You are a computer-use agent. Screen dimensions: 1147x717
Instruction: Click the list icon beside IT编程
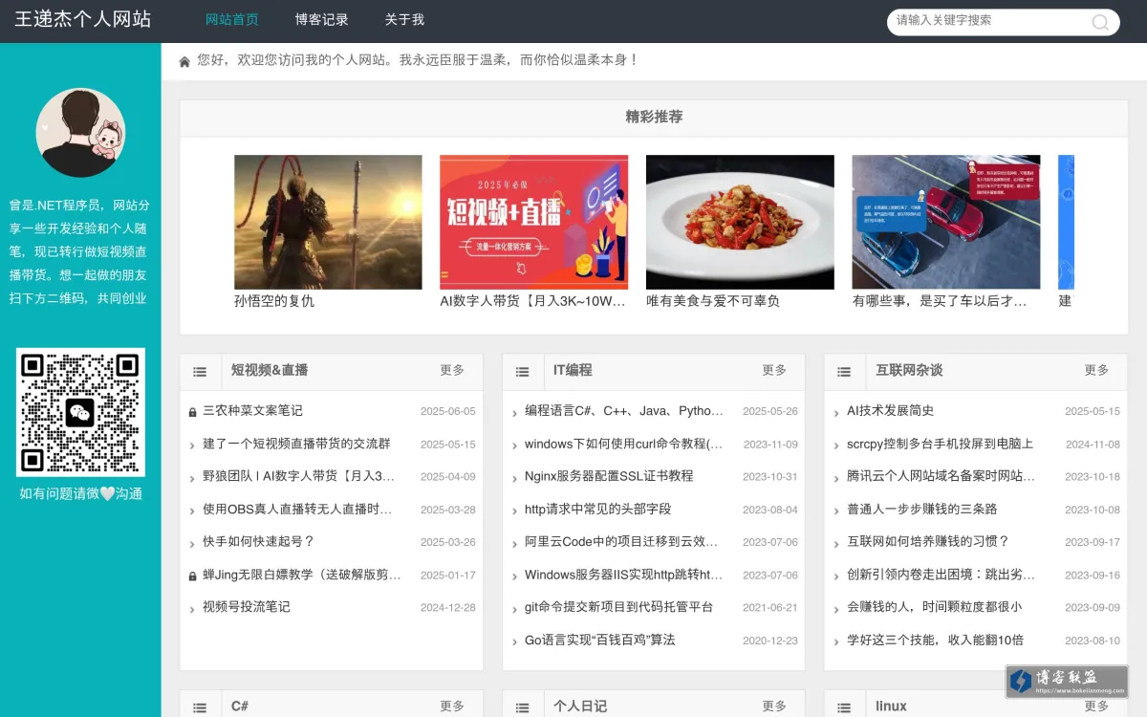522,372
